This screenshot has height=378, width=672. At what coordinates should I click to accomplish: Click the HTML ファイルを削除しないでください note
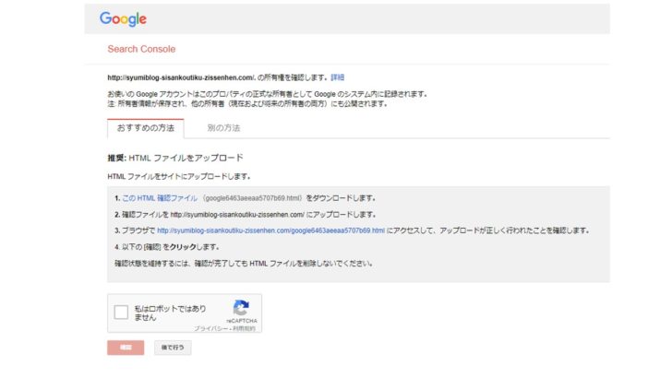[244, 264]
